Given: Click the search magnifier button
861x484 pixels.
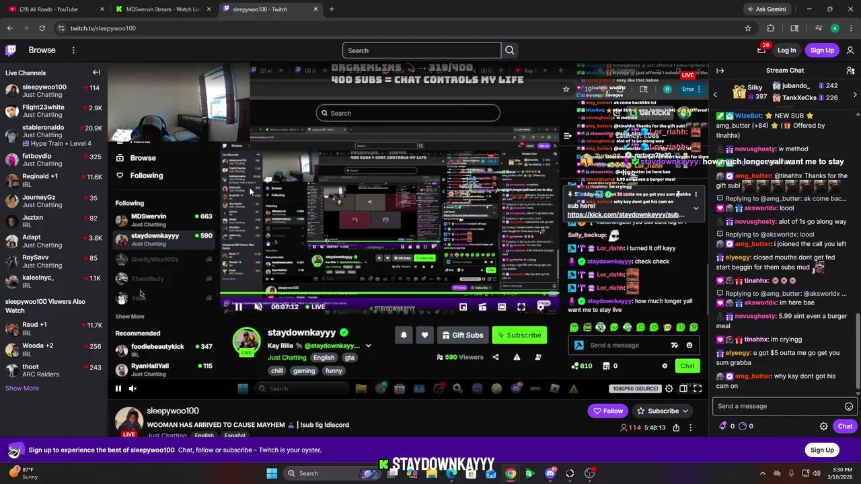Looking at the screenshot, I should pos(510,50).
